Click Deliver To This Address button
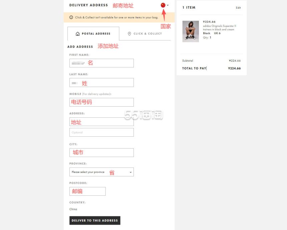The image size is (287, 230). (95, 220)
